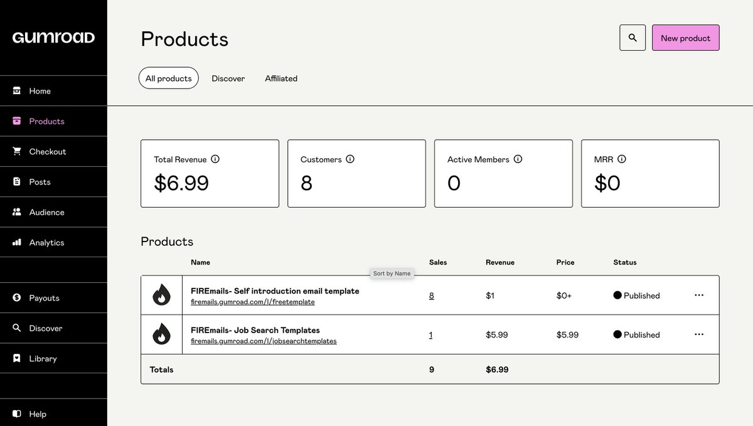
Task: Open the firemails.gumroad.com/l/jobsearchtemplates link
Action: coord(264,341)
